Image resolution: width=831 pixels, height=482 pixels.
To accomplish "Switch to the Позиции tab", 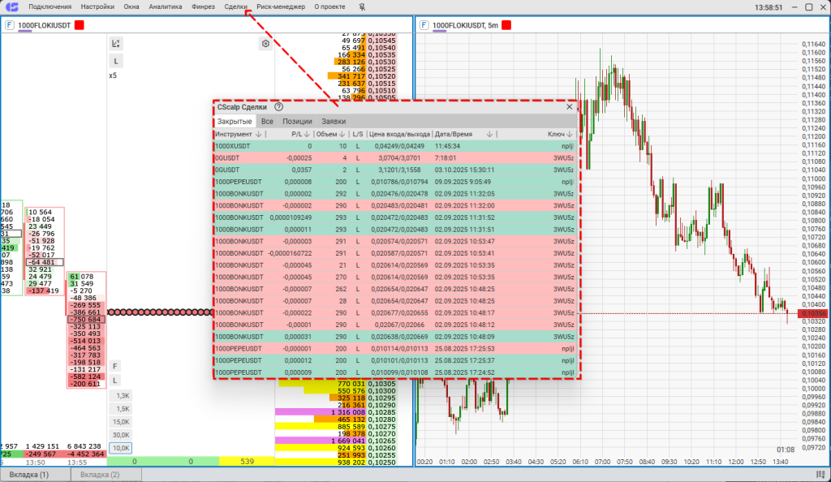I will pos(297,121).
